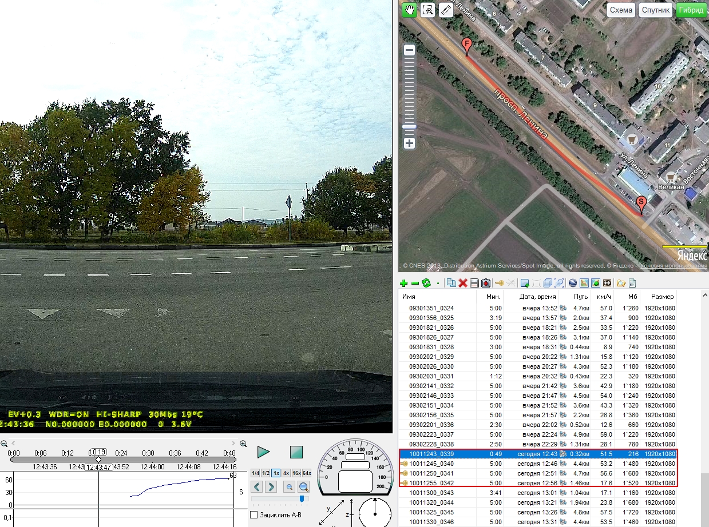This screenshot has height=527, width=709.
Task: Switch map to Схема view
Action: pos(621,10)
